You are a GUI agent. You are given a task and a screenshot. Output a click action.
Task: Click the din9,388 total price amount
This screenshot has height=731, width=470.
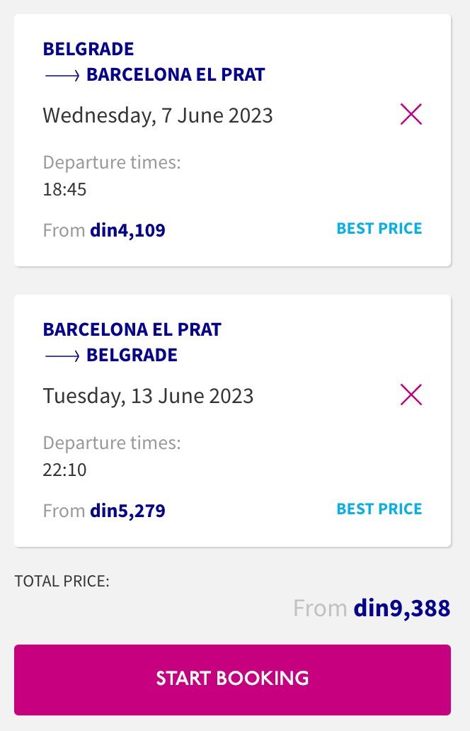(x=401, y=608)
